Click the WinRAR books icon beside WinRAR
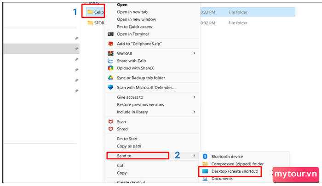The height and width of the screenshot is (186, 322). pos(110,53)
